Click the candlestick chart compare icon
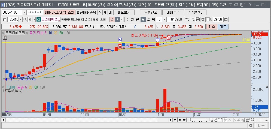 (x=187, y=19)
